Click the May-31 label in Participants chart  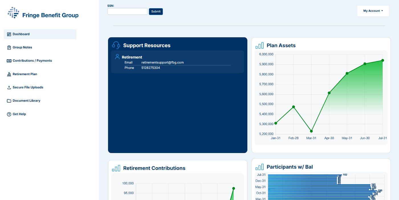point(260,187)
